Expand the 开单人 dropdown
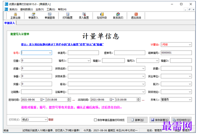The width and height of the screenshot is (198, 136). click(x=190, y=100)
